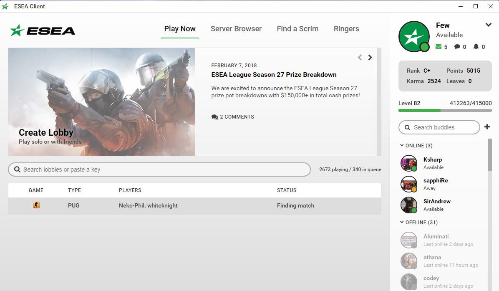Open the Find a Scrim tab
The image size is (499, 291).
pos(297,29)
